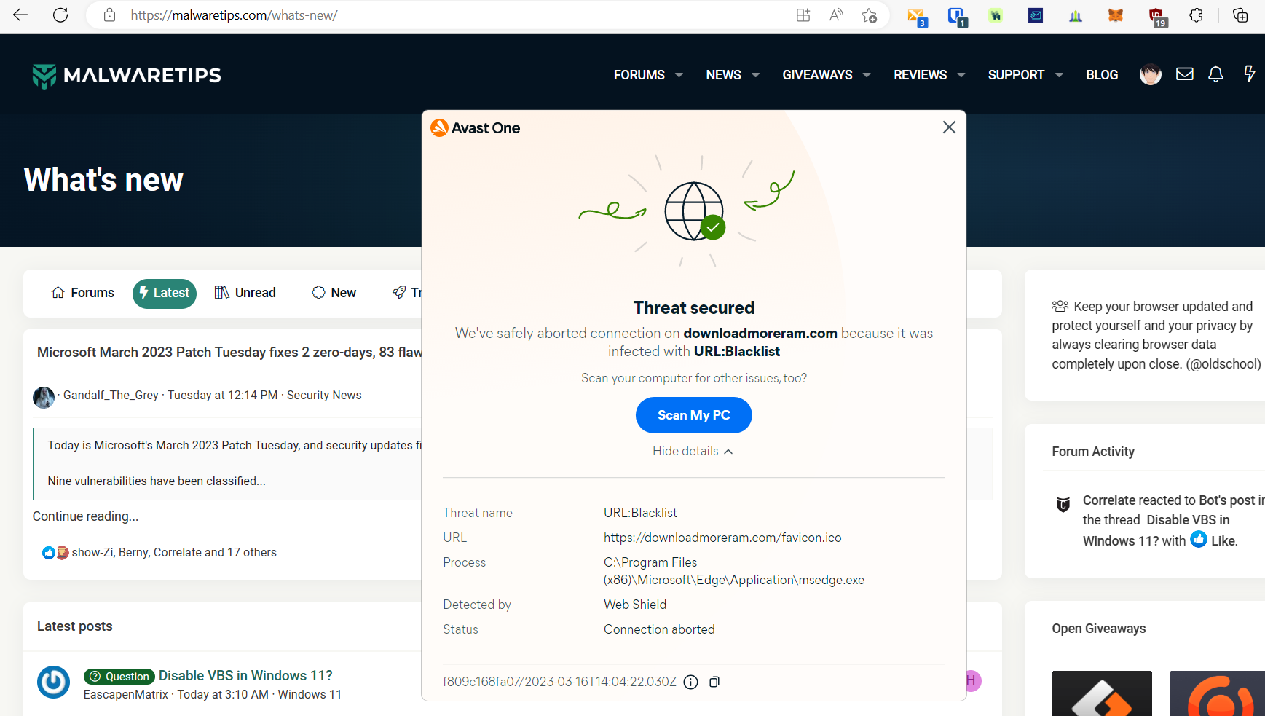
Task: Open the Windows 11 forum link
Action: pyautogui.click(x=310, y=695)
